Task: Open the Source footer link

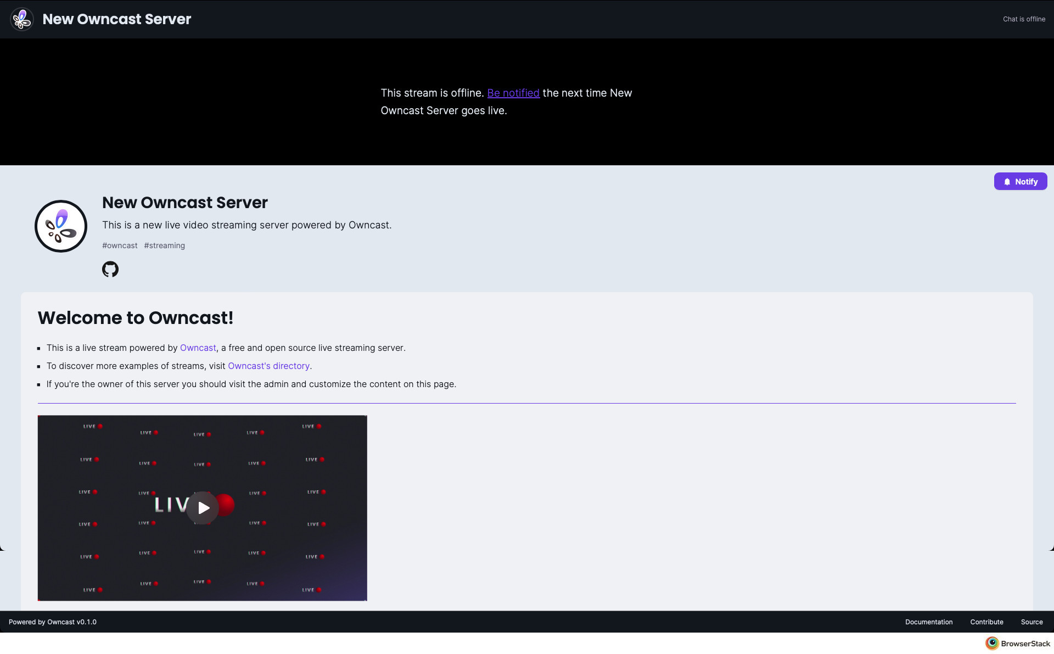Action: coord(1032,622)
